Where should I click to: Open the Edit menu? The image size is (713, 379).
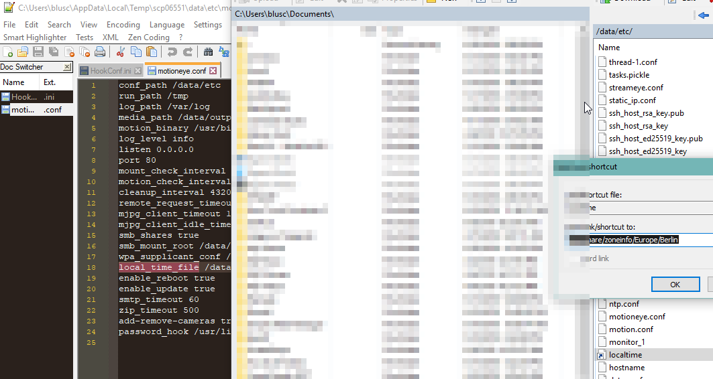[32, 25]
